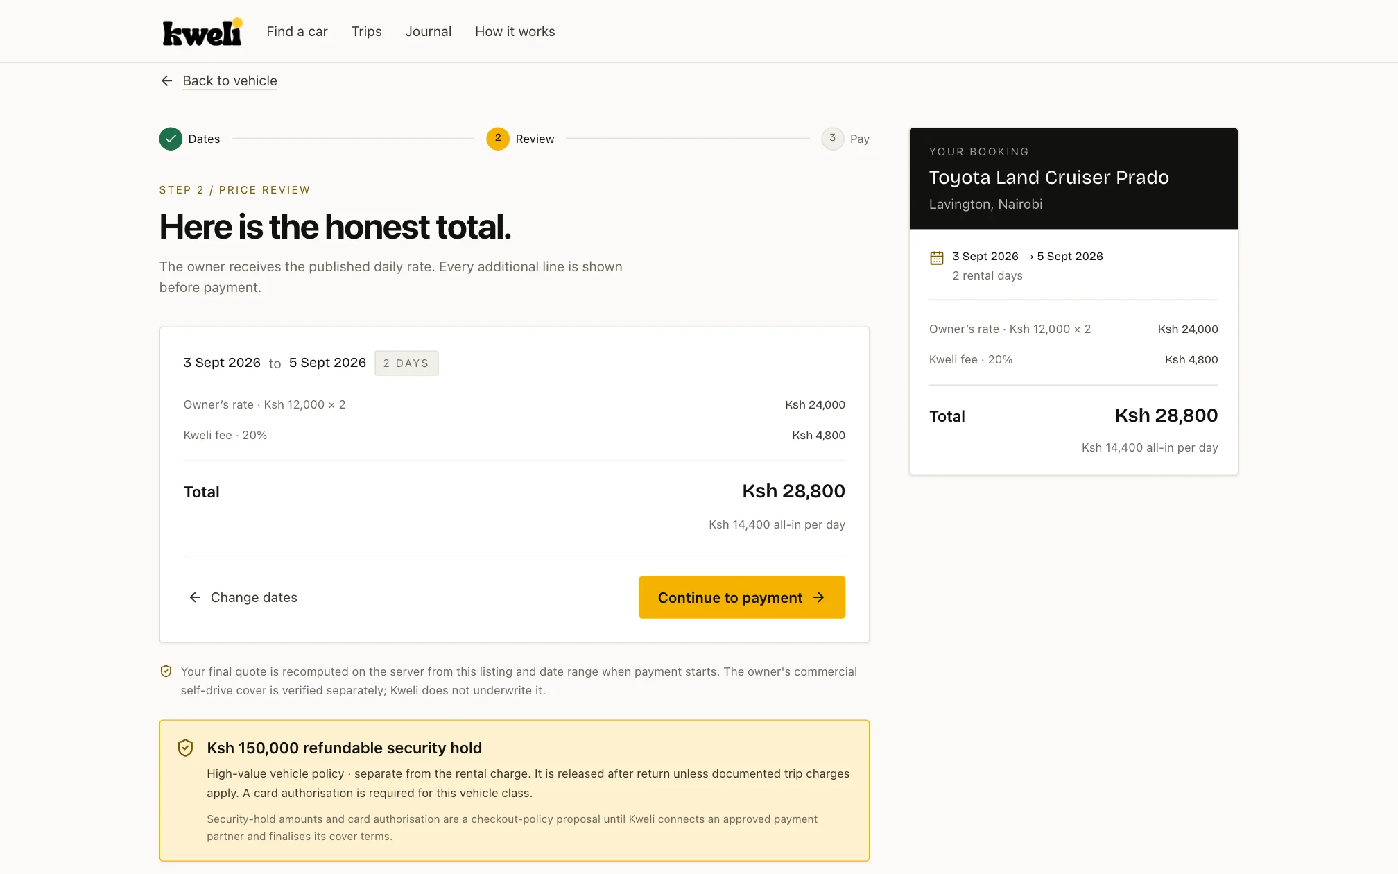Open How it works page

[x=515, y=32]
